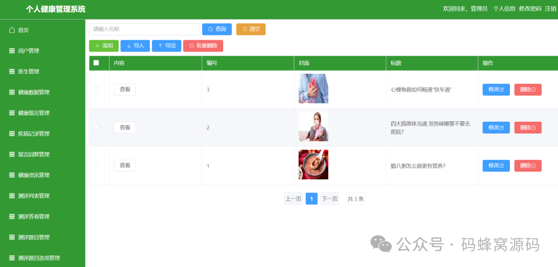Click 删除 for 腊八粥 article
558x267 pixels.
point(528,165)
